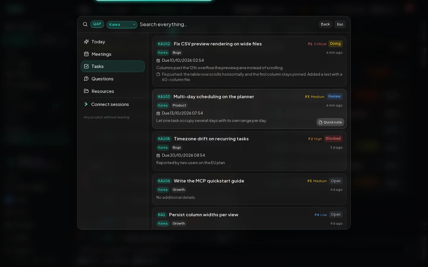The height and width of the screenshot is (267, 428).
Task: Click calendar icon on KA108 due date
Action: (158, 155)
